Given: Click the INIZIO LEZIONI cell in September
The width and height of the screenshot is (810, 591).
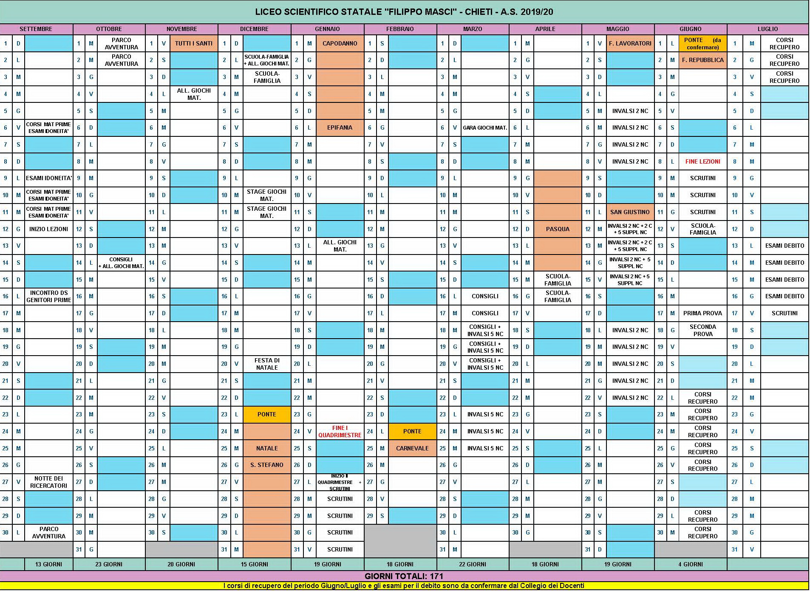Looking at the screenshot, I should click(x=49, y=229).
